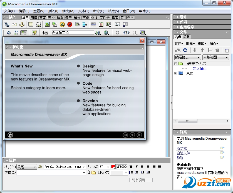The image size is (233, 193).
Task: Open the 自述文件 link
Action: point(183,153)
